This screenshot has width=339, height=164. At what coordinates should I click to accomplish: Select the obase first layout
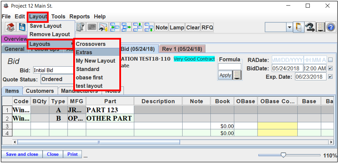click(97, 77)
